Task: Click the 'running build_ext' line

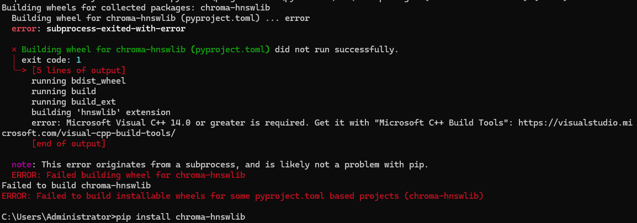Action: click(73, 102)
